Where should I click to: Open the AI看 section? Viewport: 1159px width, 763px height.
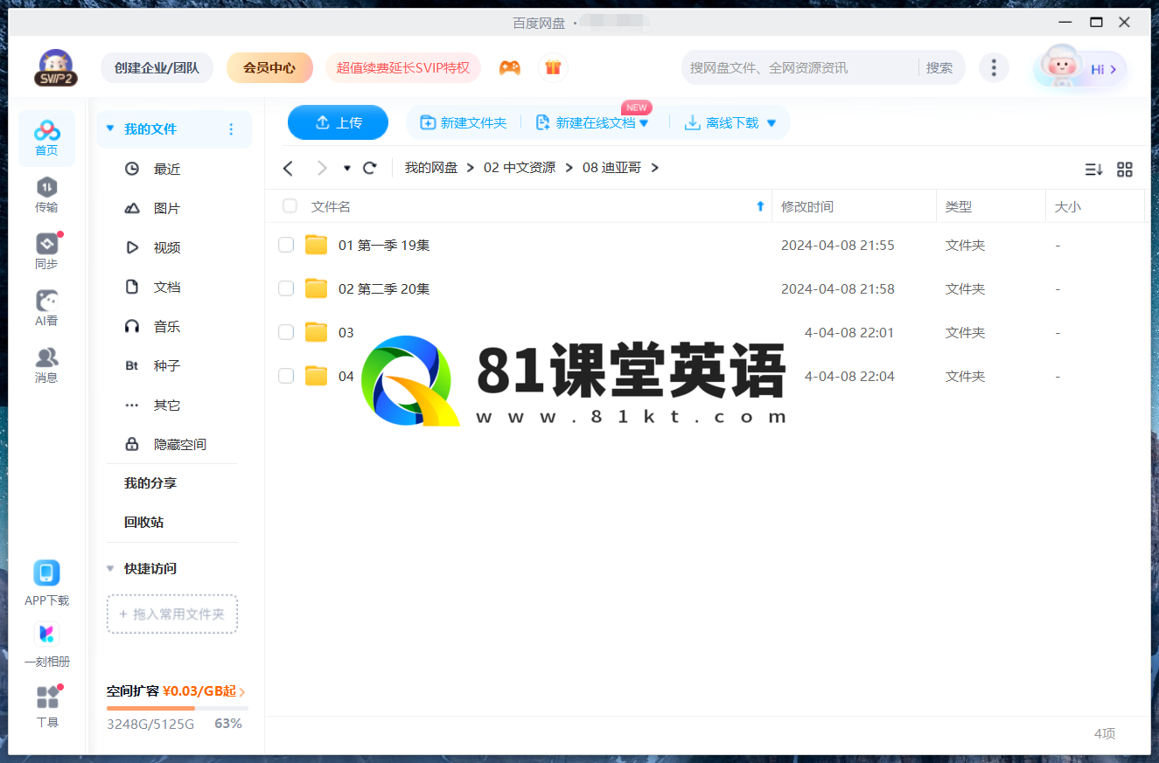(x=47, y=309)
